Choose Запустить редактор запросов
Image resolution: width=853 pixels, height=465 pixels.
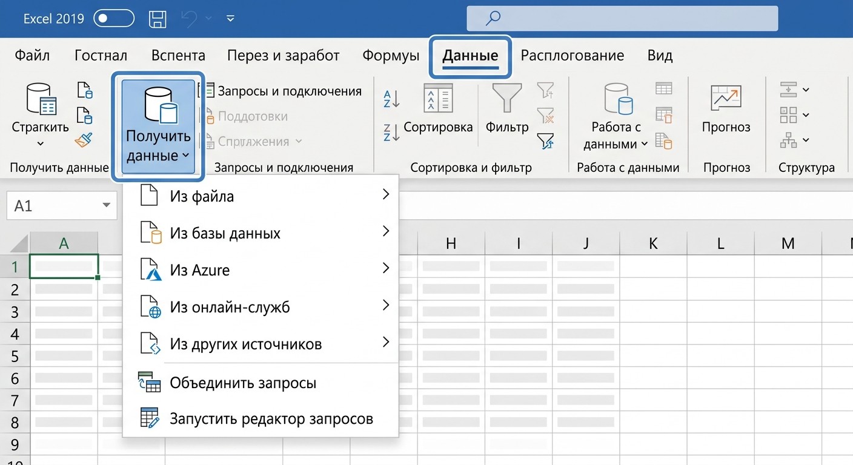[261, 418]
